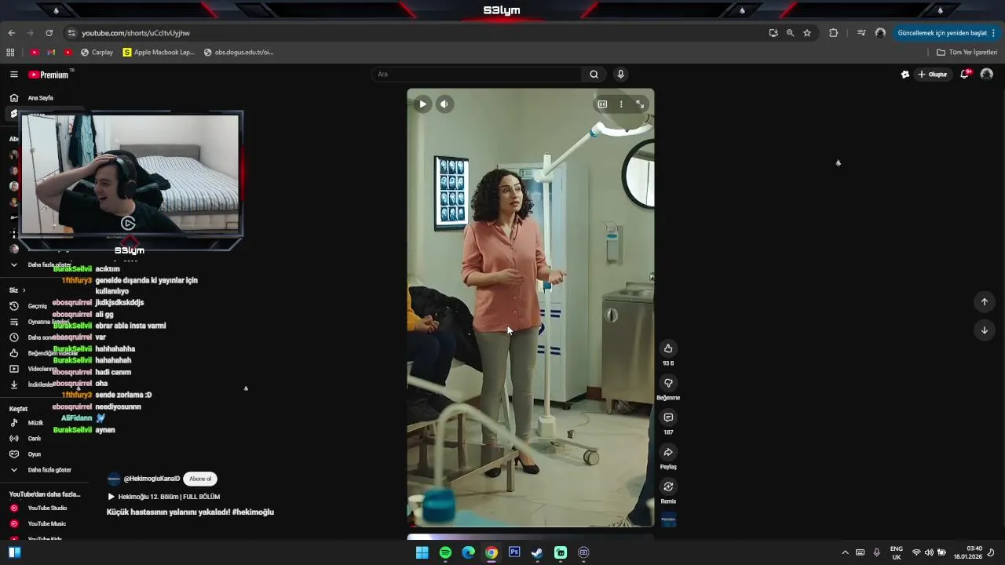Image resolution: width=1005 pixels, height=565 pixels.
Task: Like this Short
Action: [668, 348]
